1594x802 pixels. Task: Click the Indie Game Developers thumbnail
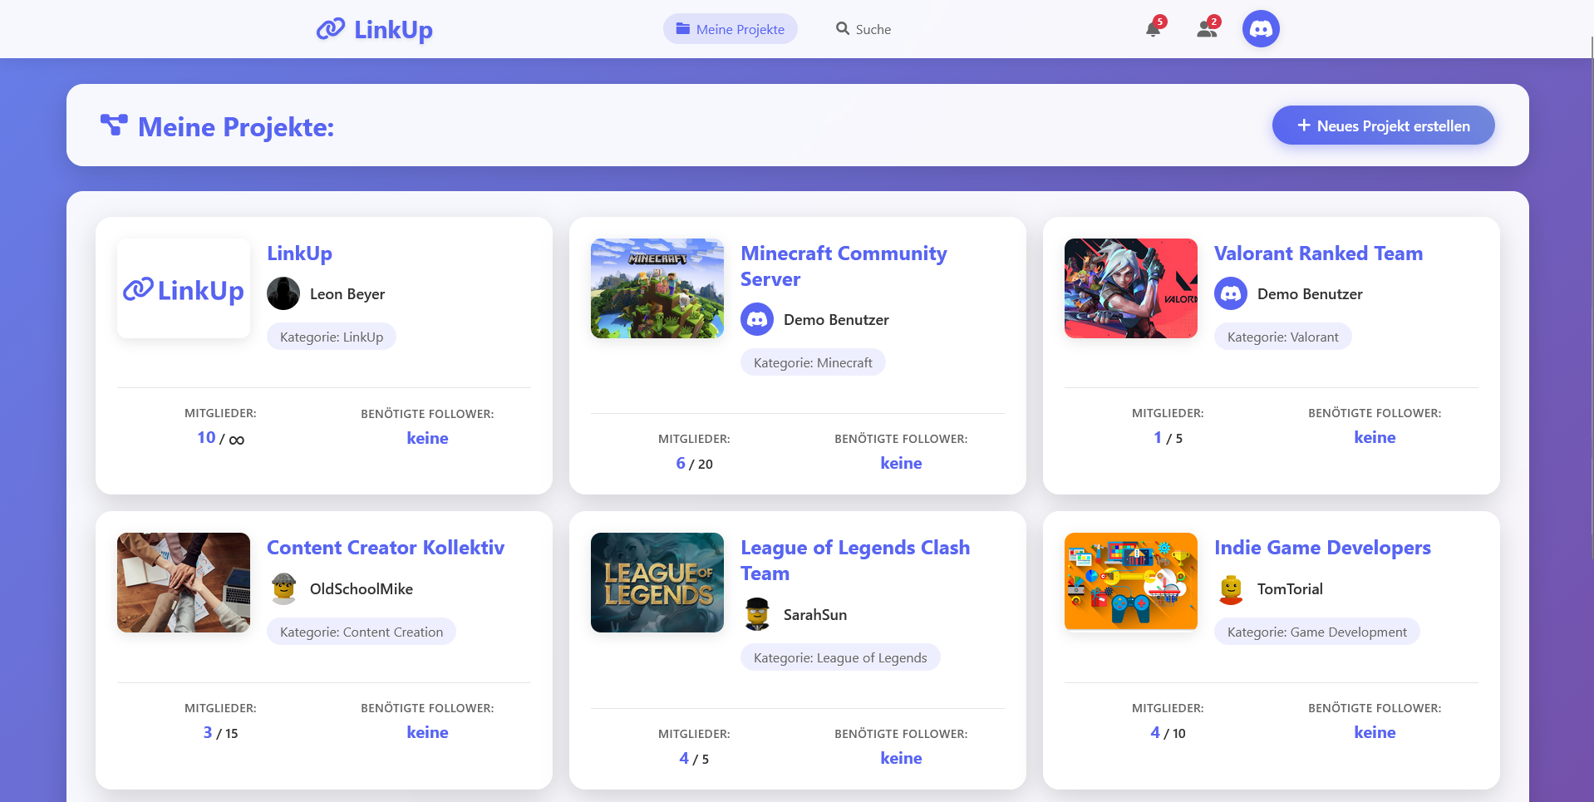point(1131,583)
